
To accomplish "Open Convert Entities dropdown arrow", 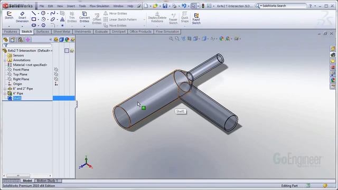I will [x=84, y=26].
